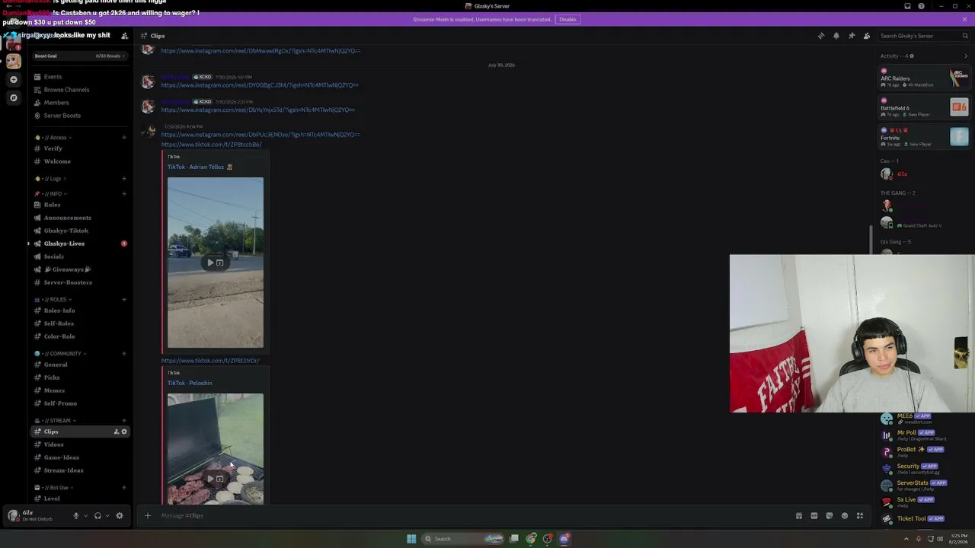Viewport: 975px width, 548px height.
Task: Open the apps launcher in message bar
Action: tap(860, 515)
